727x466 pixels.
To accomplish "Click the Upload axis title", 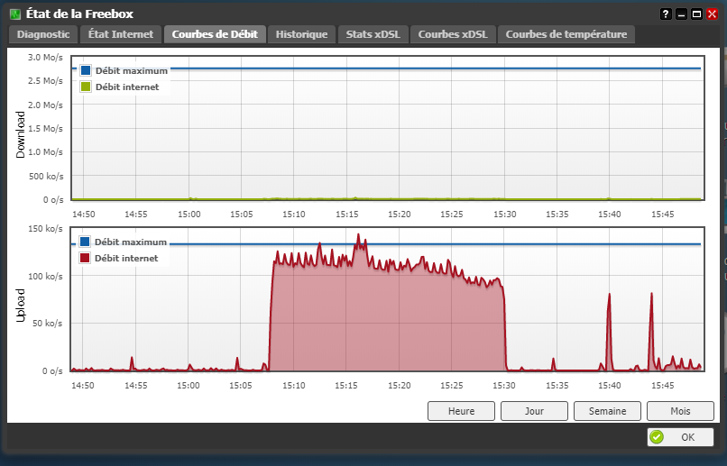I will 20,306.
